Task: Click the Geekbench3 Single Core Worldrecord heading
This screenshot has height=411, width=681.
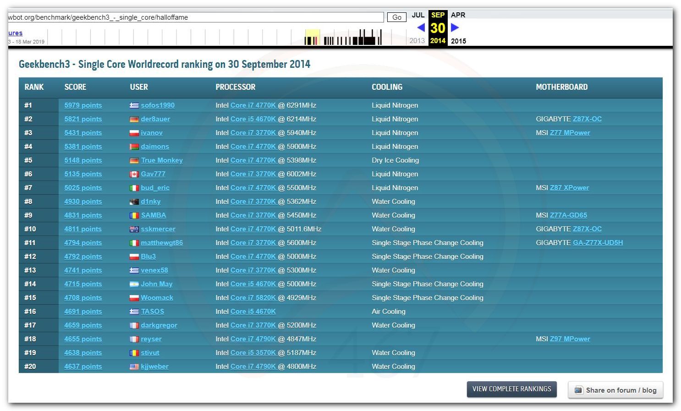Action: pyautogui.click(x=165, y=64)
